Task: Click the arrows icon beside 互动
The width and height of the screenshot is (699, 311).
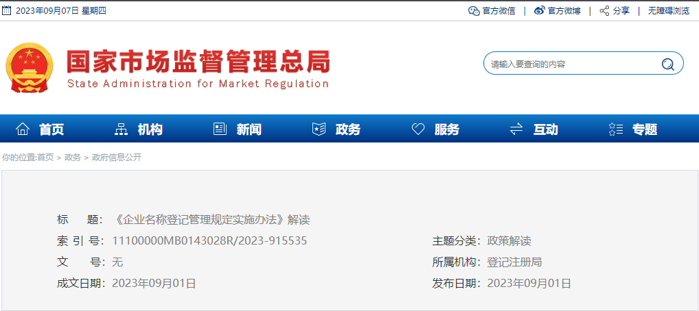Action: [x=516, y=129]
